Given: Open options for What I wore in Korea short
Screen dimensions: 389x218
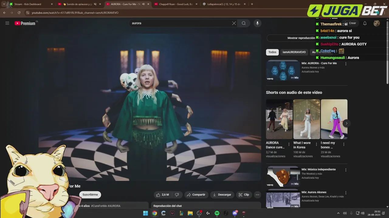Looking at the screenshot, I should 316,144.
